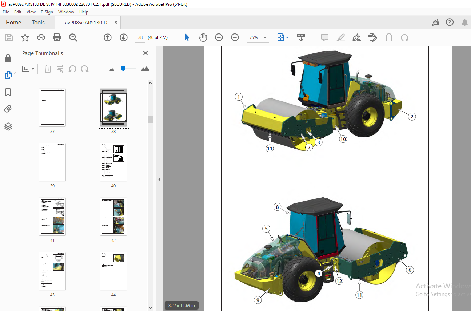Open the security lock panel in the sidebar
This screenshot has height=311, width=471.
[x=8, y=58]
